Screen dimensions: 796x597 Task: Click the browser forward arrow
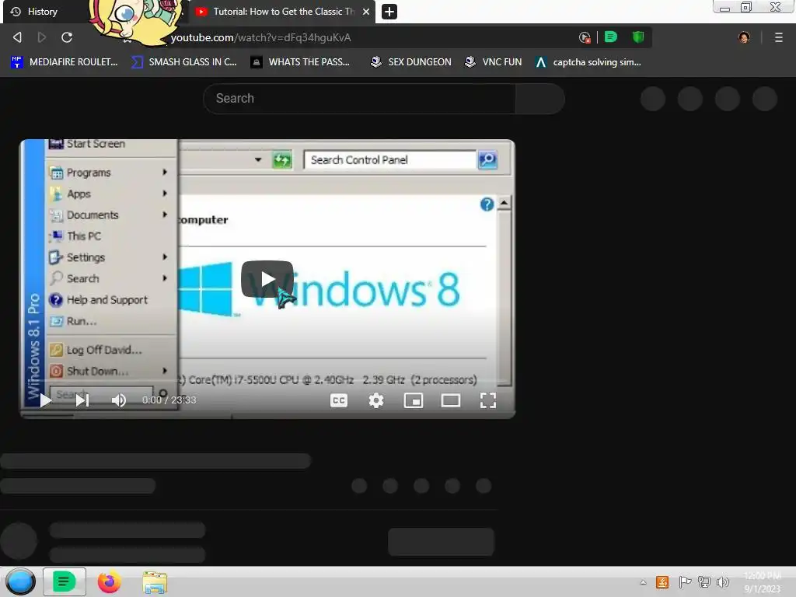click(x=42, y=37)
